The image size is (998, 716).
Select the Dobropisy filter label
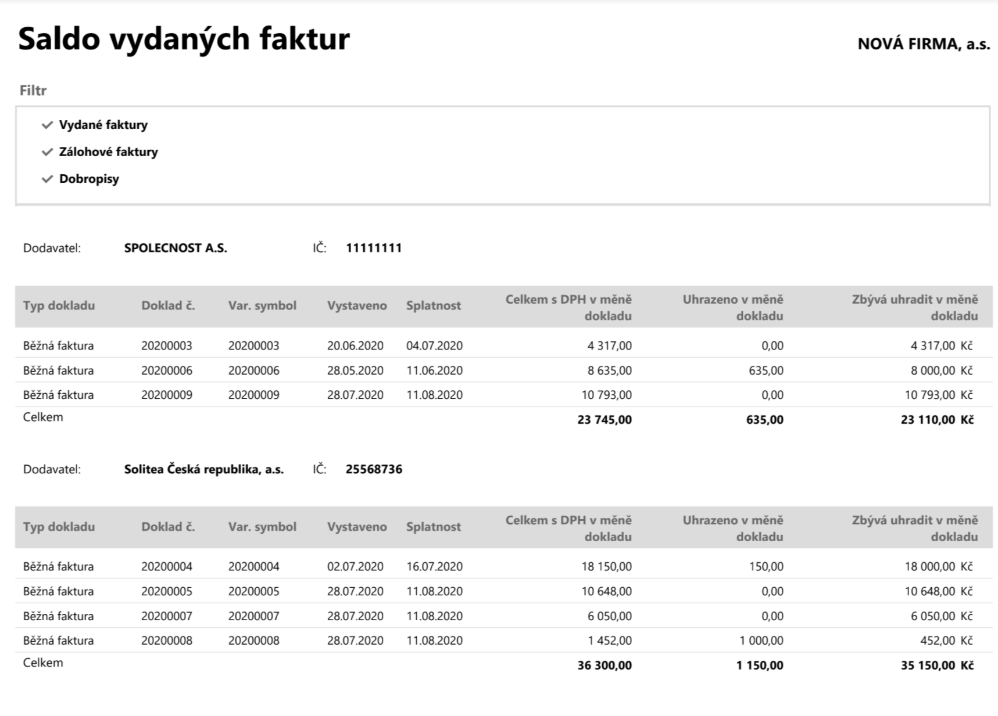click(x=89, y=179)
